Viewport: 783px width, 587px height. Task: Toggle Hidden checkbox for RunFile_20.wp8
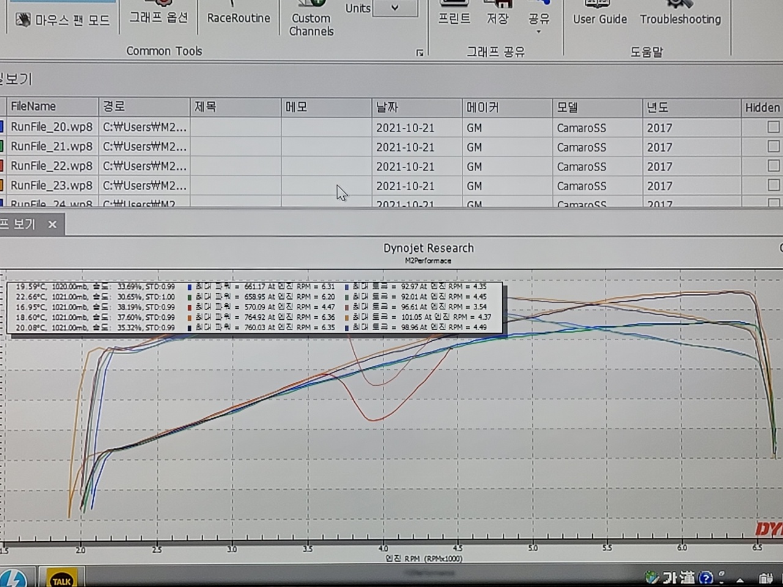(x=773, y=127)
